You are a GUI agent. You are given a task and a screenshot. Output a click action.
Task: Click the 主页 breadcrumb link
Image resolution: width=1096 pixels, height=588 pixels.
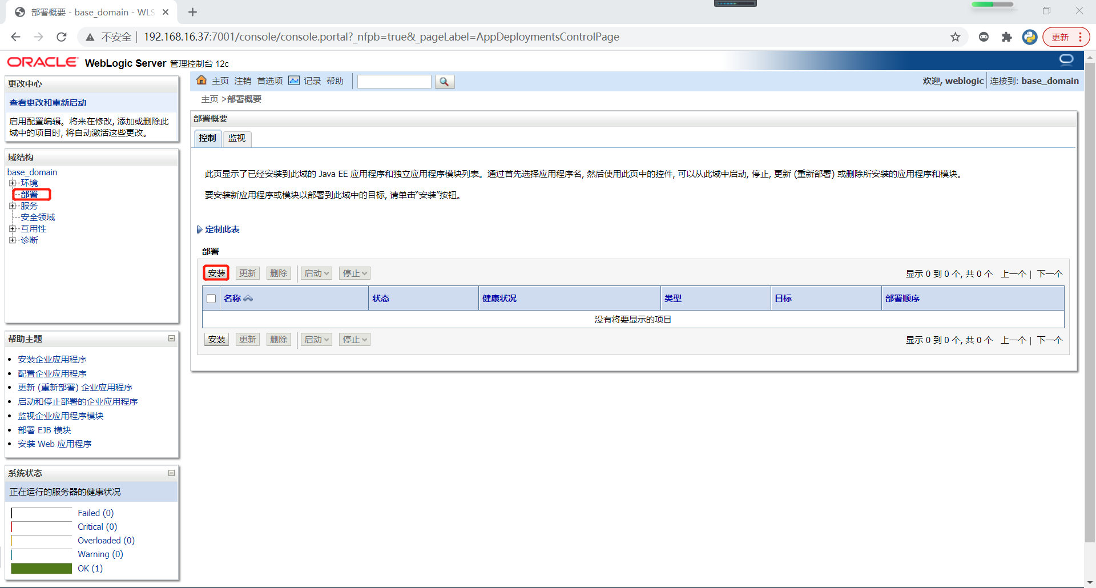[209, 99]
